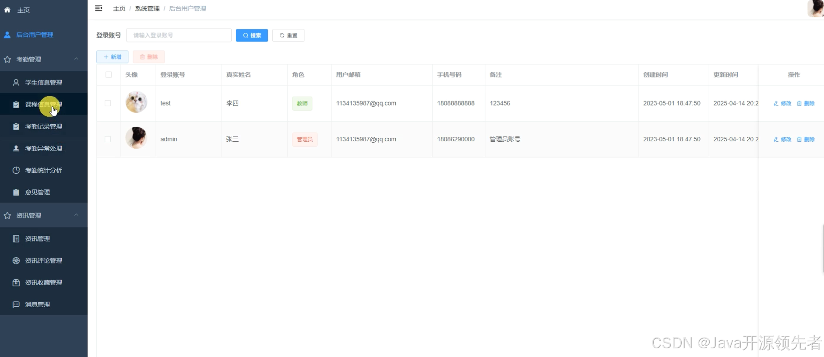Click 修改 for the test row
Viewport: 824px width, 357px height.
click(x=782, y=103)
